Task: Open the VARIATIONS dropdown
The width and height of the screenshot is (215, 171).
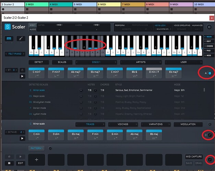Action: 156,124
